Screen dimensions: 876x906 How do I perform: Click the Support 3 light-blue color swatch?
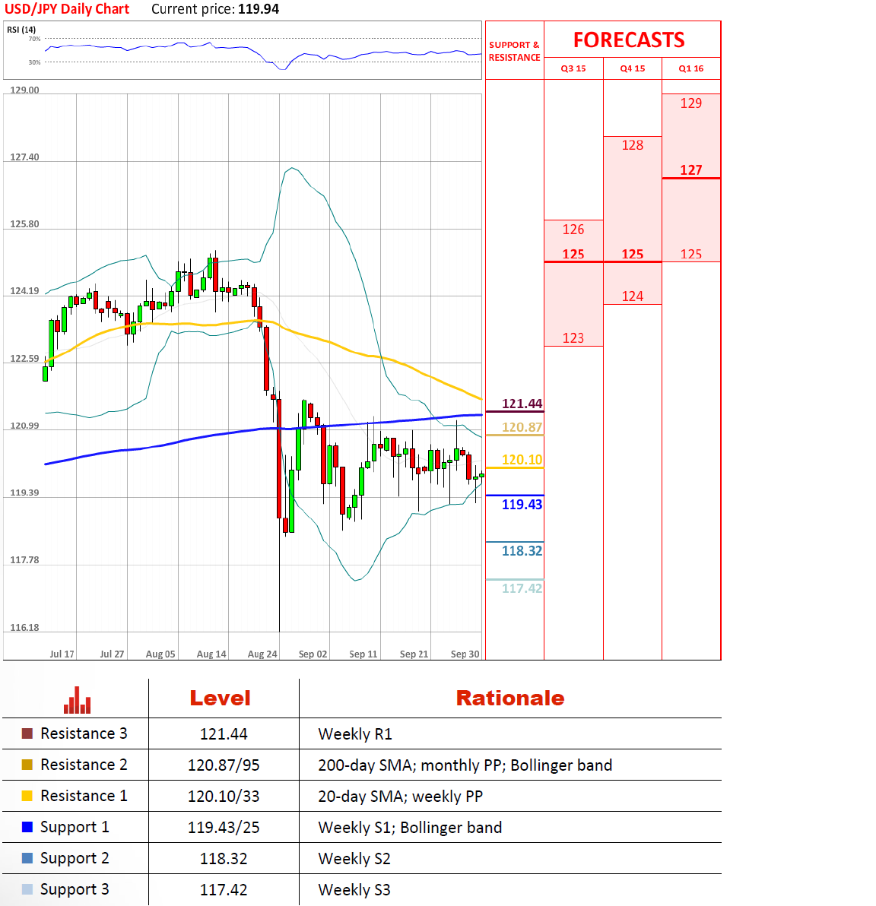(27, 889)
